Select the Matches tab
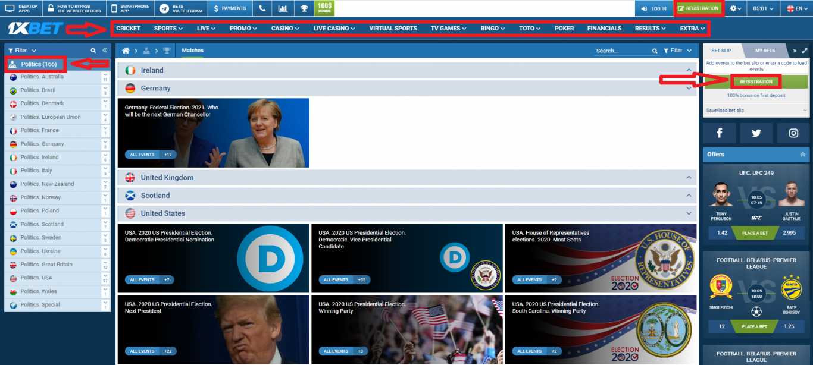 (x=193, y=51)
